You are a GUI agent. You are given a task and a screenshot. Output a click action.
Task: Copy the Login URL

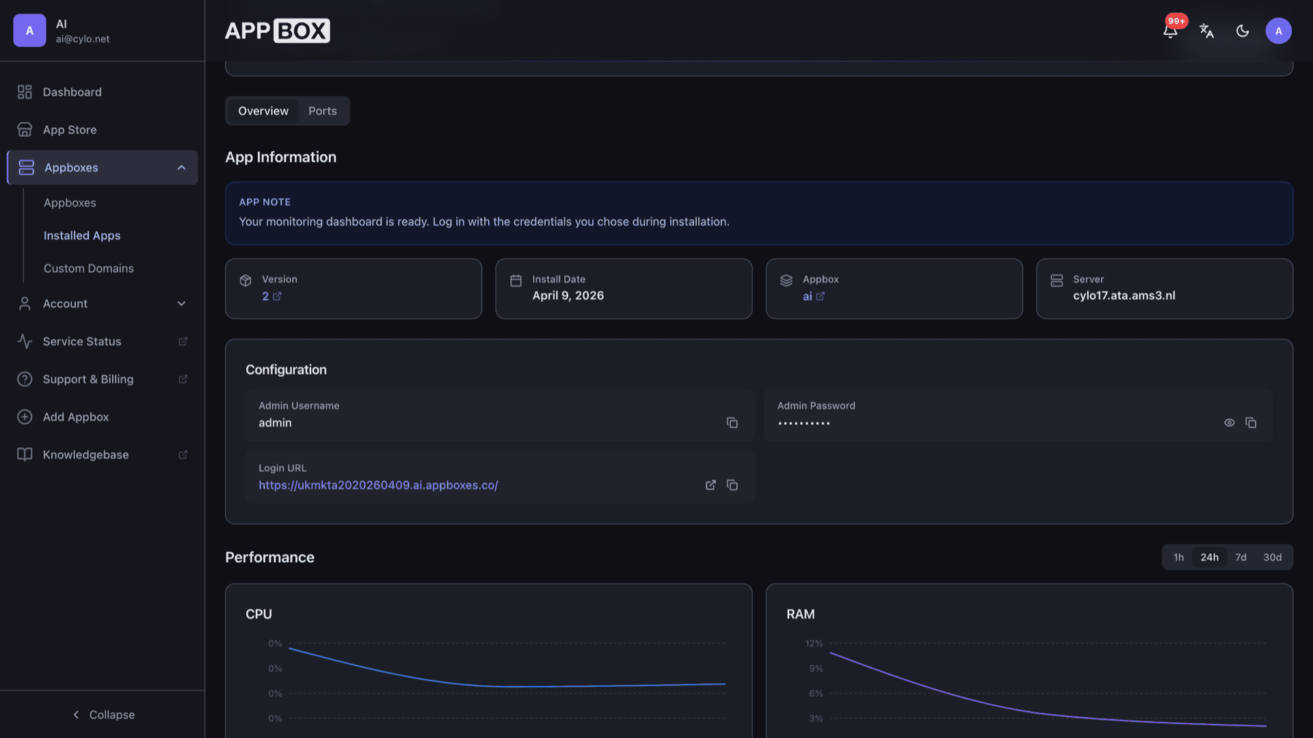tap(732, 485)
